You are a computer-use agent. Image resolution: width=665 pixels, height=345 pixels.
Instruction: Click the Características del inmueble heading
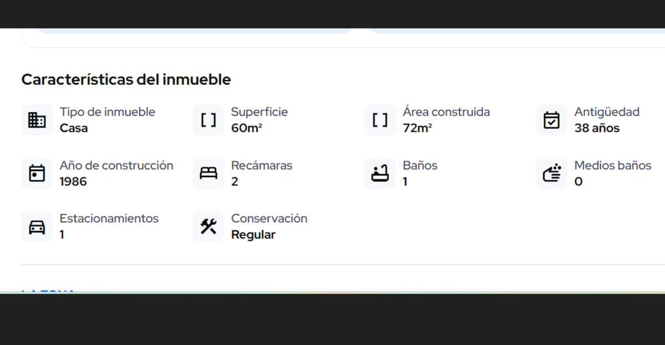pyautogui.click(x=126, y=80)
